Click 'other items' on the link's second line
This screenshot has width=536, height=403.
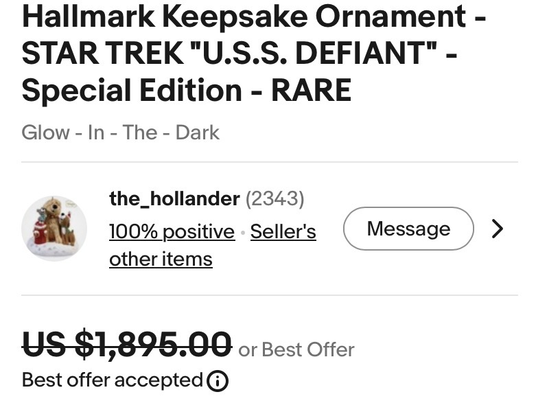click(x=161, y=260)
